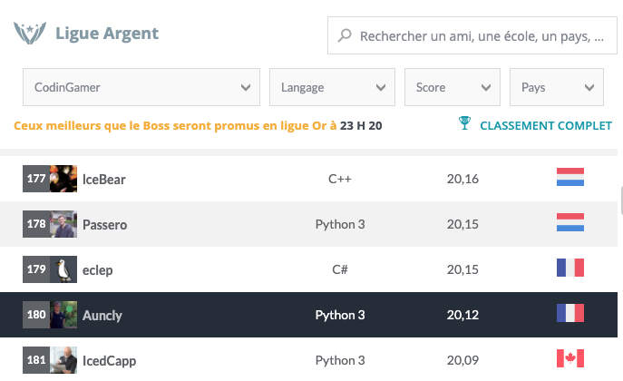Click Python 3 in IcedCapp's row
Viewport: 623px width, 381px height.
click(340, 360)
